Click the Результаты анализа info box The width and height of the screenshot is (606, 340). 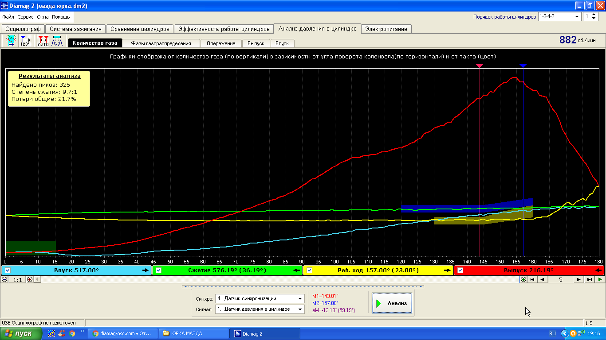pos(49,89)
